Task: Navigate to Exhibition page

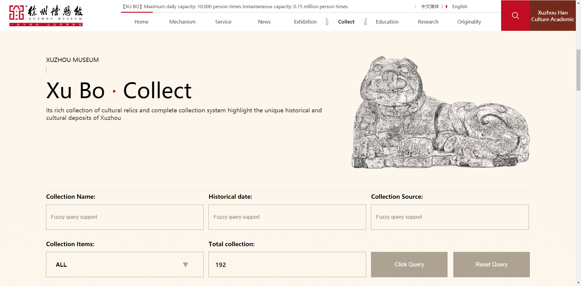Action: 305,22
